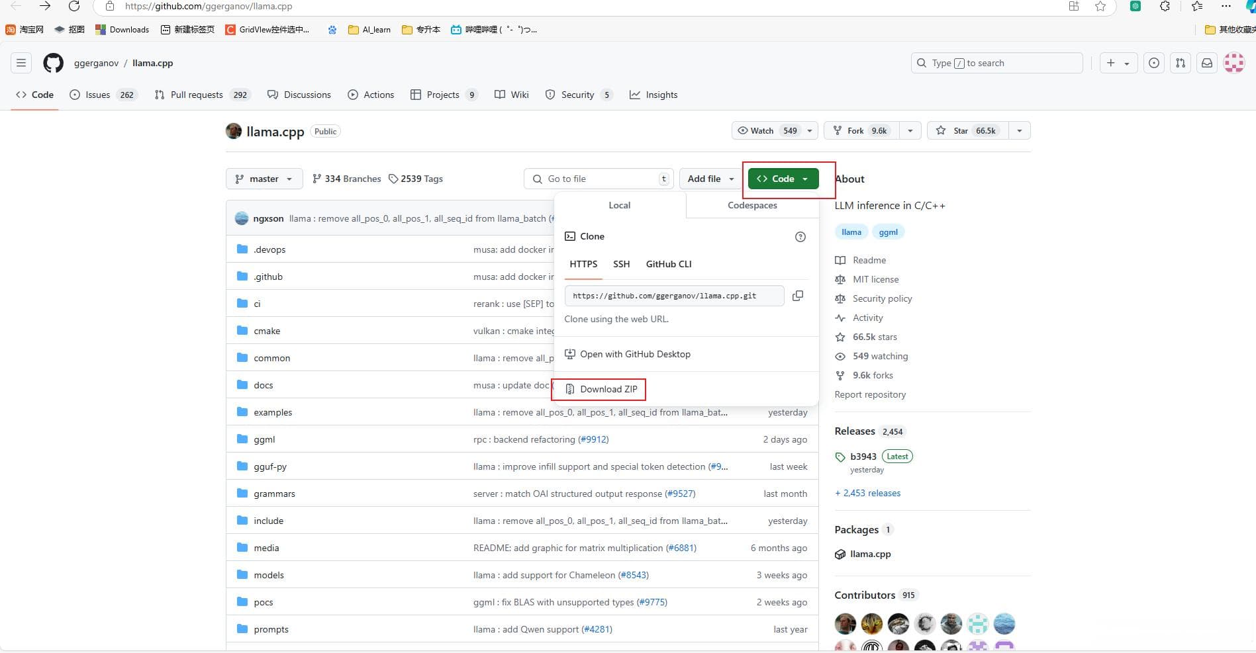Open the llama.cpp package link

(x=870, y=554)
